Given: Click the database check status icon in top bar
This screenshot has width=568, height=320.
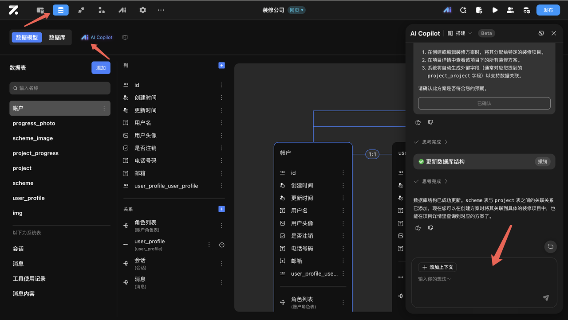Looking at the screenshot, I should pos(526,10).
